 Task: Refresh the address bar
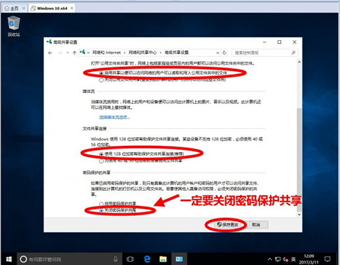(224, 53)
